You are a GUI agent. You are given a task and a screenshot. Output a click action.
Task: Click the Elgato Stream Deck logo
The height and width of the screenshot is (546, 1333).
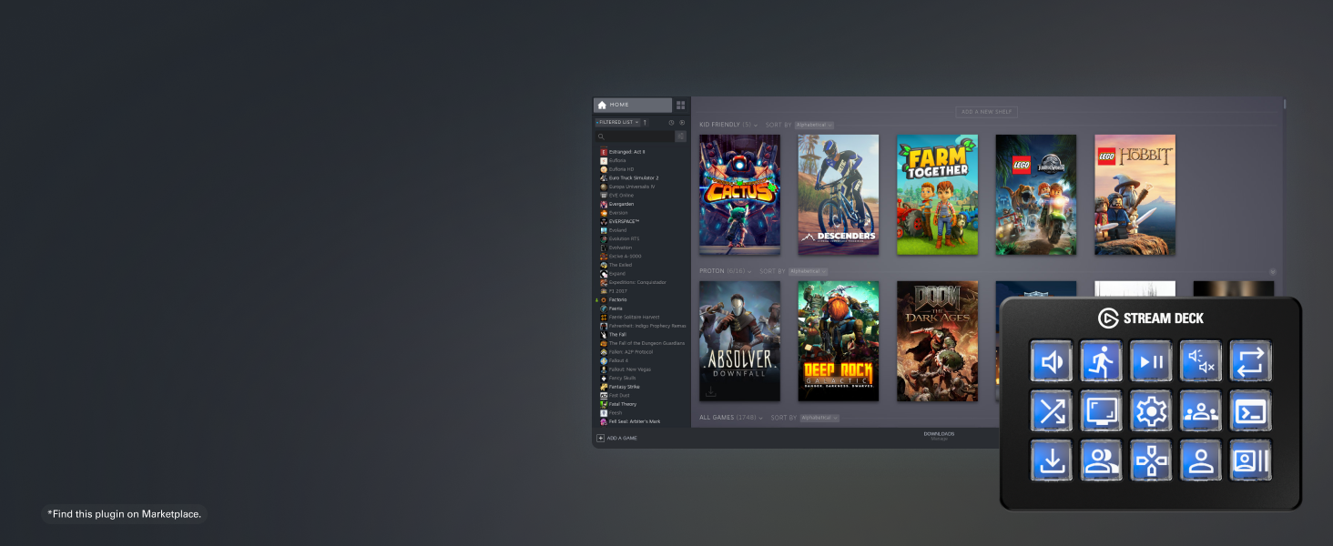point(1151,318)
